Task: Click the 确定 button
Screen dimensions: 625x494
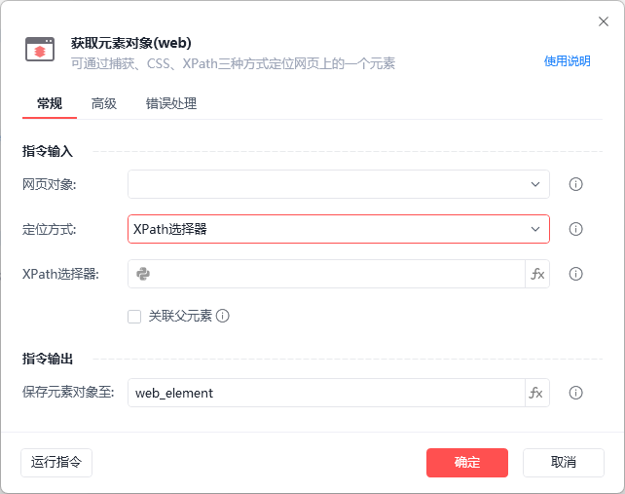Action: point(467,462)
